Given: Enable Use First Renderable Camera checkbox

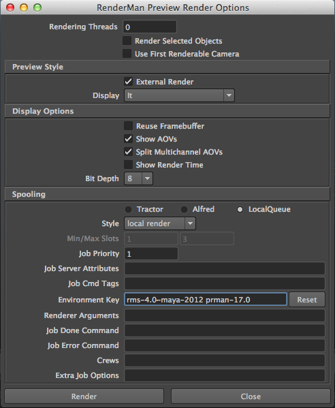Looking at the screenshot, I should [x=127, y=54].
